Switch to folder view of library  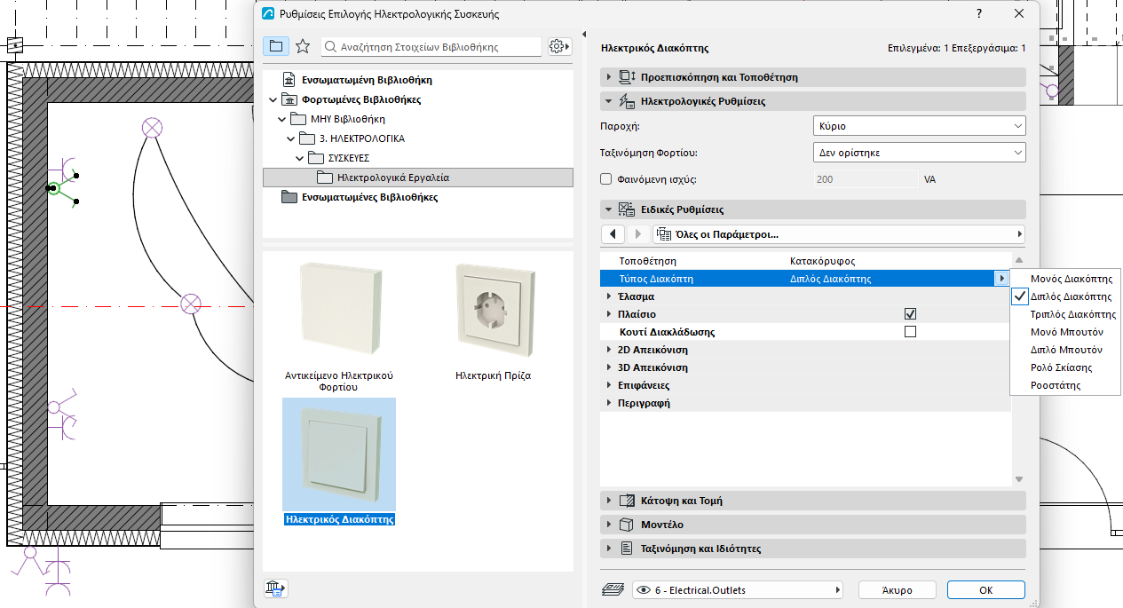coord(276,46)
